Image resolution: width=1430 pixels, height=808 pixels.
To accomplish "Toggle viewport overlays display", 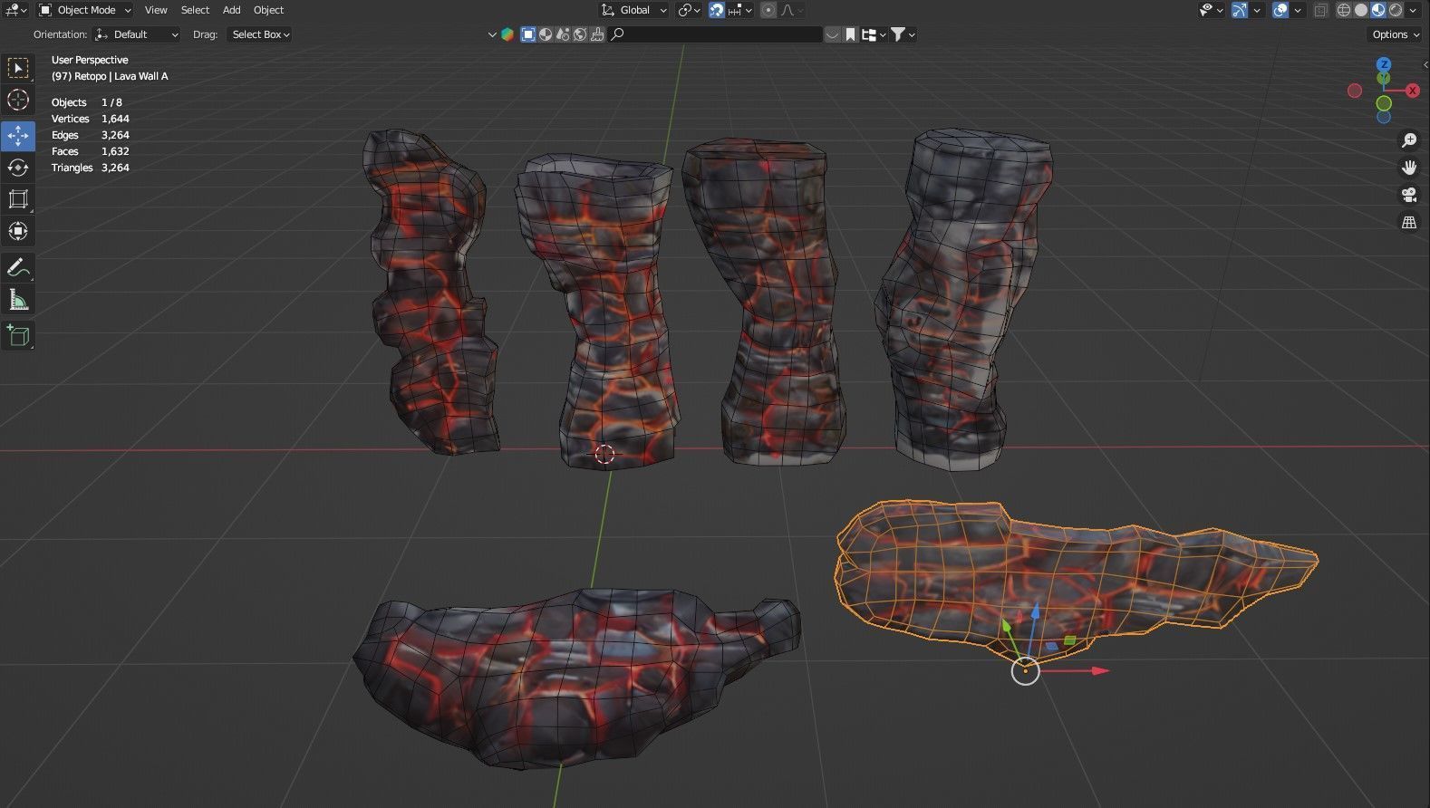I will click(x=1280, y=10).
